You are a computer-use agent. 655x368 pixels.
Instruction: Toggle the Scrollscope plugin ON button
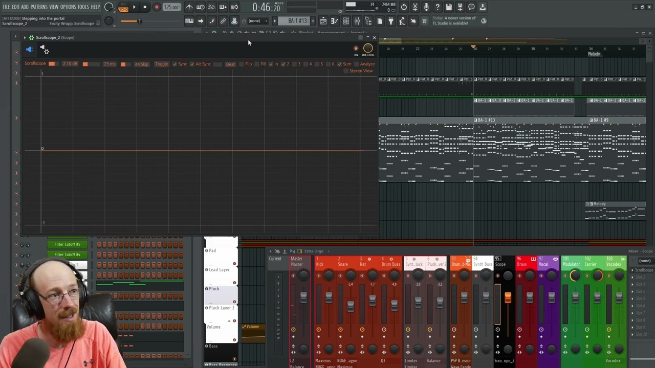click(356, 49)
